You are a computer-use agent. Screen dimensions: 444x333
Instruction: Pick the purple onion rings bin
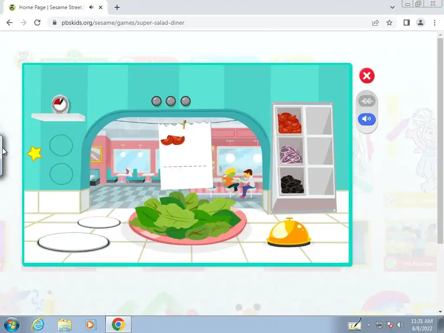290,151
